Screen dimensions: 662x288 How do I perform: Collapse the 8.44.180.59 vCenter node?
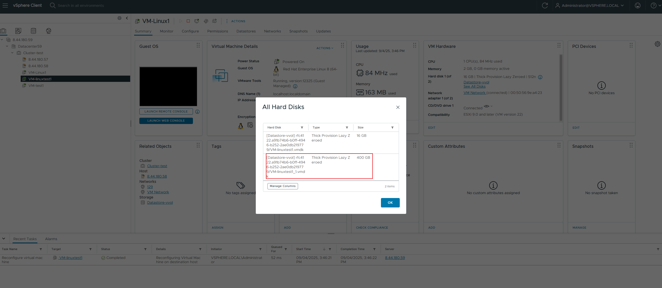(x=2, y=40)
